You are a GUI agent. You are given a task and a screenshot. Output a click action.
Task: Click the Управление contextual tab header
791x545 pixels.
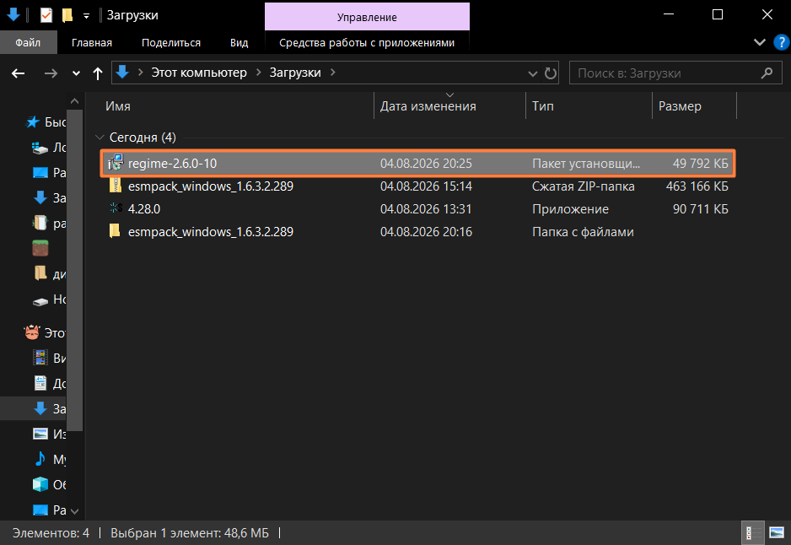[367, 17]
